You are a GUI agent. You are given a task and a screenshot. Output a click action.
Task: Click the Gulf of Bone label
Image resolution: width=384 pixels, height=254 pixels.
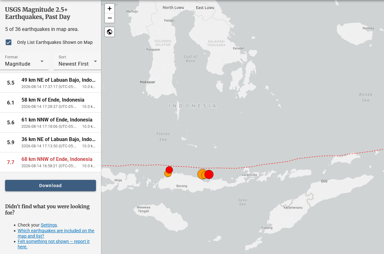coord(191,59)
